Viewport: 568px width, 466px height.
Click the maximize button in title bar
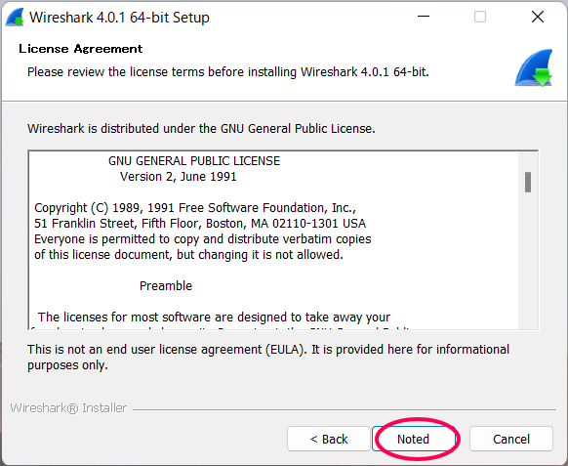coord(480,17)
